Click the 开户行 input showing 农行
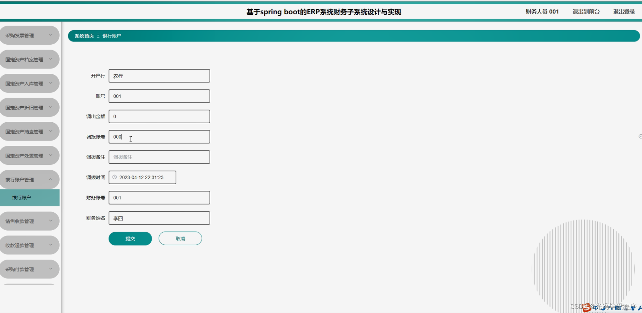The width and height of the screenshot is (642, 313). (159, 75)
